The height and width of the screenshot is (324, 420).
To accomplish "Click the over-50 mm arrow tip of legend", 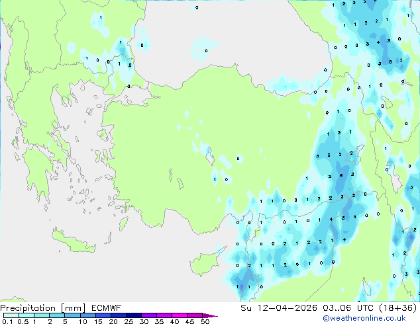I will [x=210, y=315].
